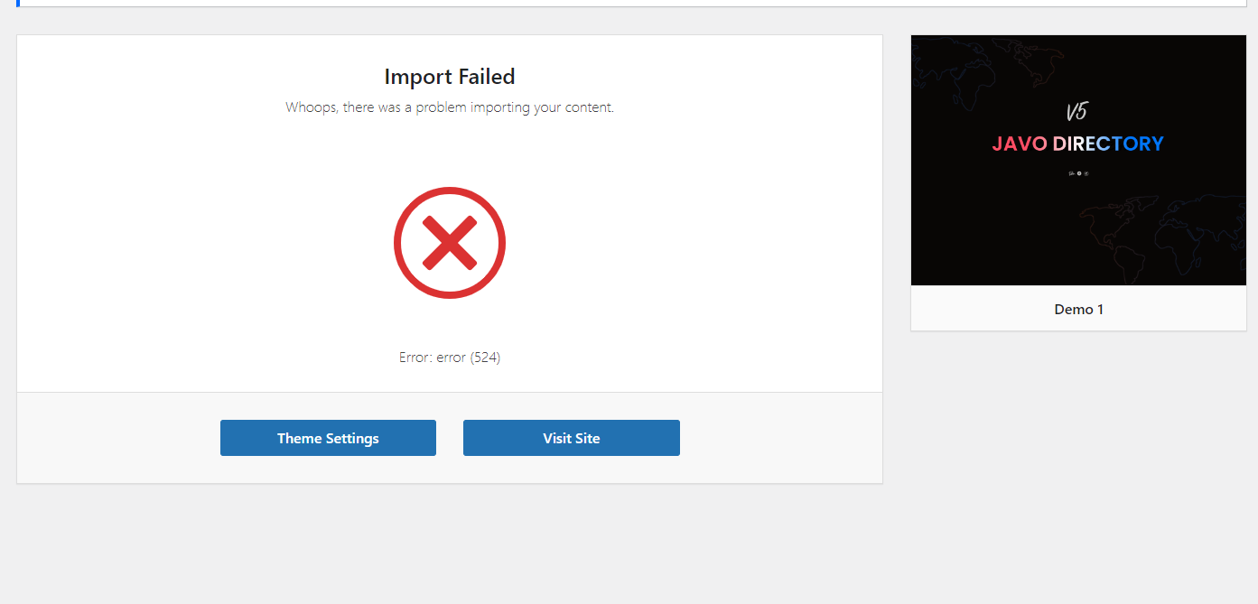Screen dimensions: 1258x604
Task: Click the 'Whoops, there was a problem' subtitle
Action: [x=450, y=107]
